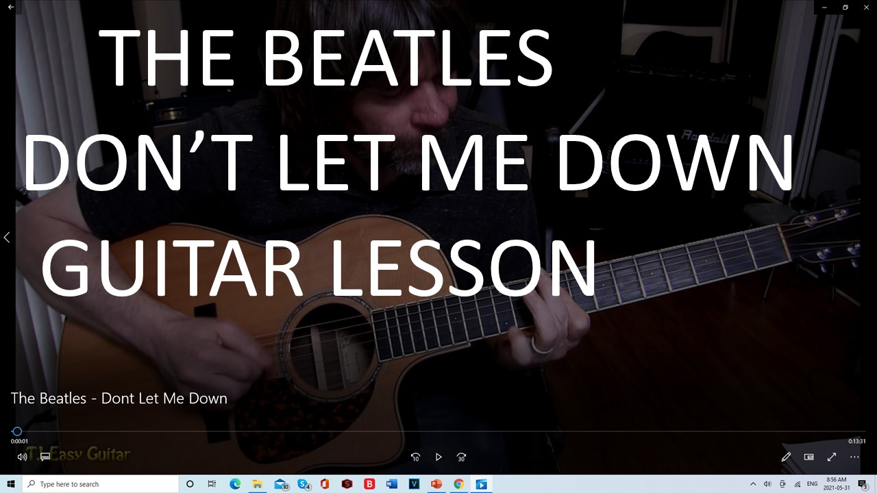Screen dimensions: 877x493
Task: Click the taskbar clock and date
Action: click(x=836, y=484)
